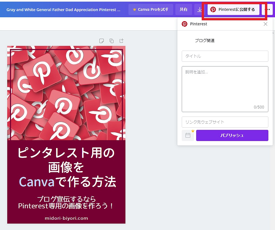Click the download arrow icon

click(x=200, y=9)
